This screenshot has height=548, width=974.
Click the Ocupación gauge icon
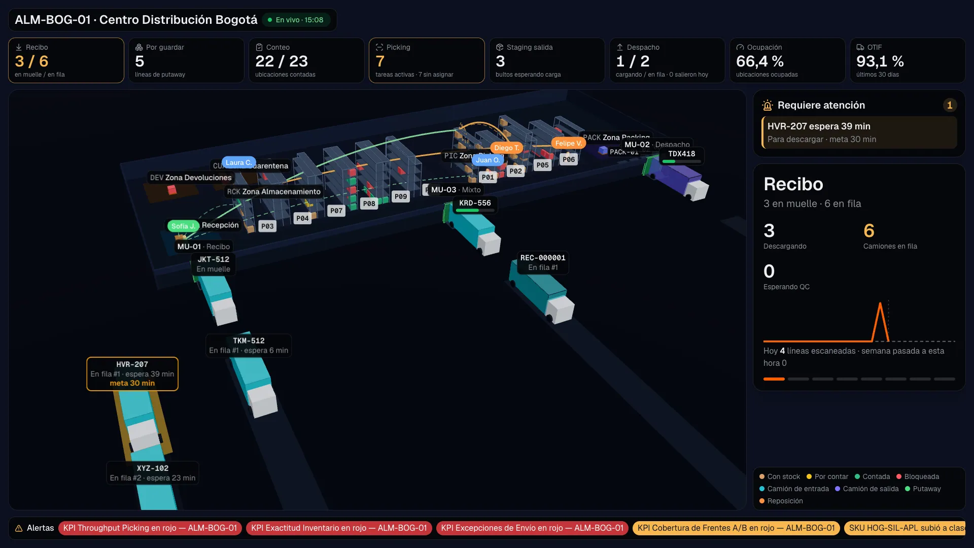(x=740, y=47)
